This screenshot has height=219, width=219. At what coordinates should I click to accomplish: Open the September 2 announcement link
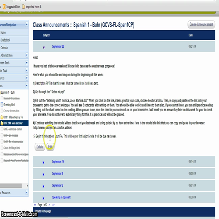pos(57,185)
